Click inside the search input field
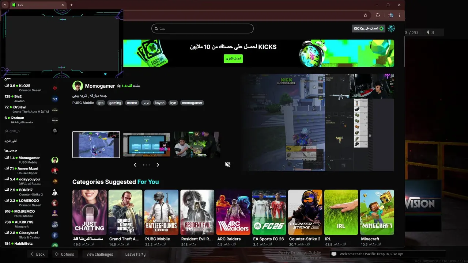 (203, 28)
